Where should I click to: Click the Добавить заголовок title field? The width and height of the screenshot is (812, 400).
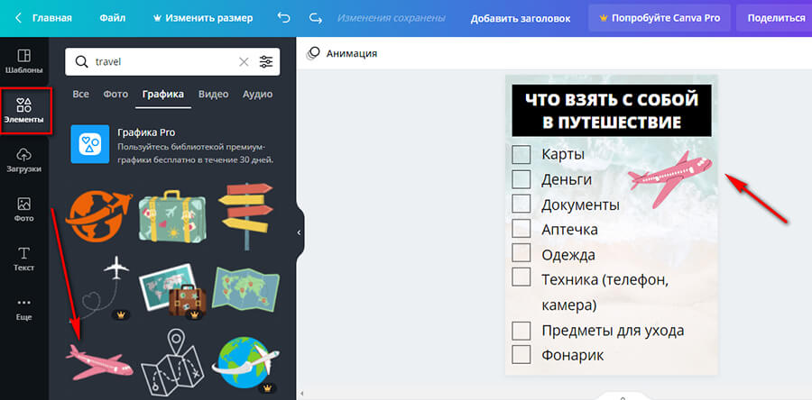[521, 19]
